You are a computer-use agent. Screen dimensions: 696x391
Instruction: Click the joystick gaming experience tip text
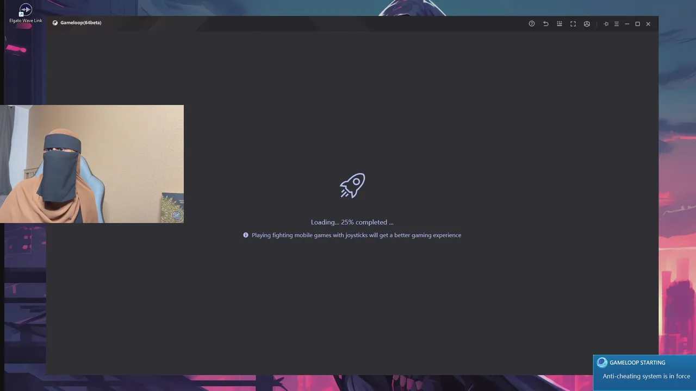356,235
